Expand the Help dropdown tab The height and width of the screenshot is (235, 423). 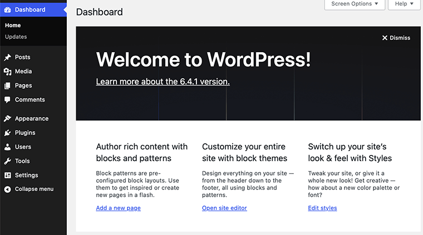tap(404, 4)
